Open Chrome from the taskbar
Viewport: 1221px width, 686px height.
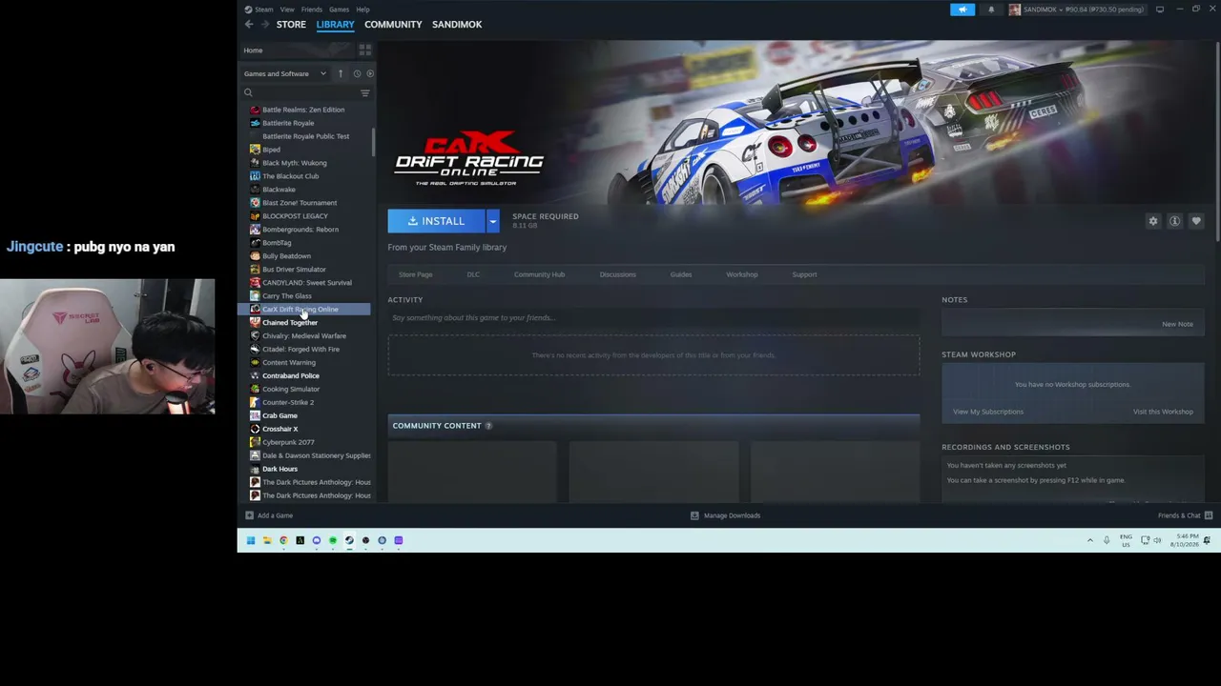pyautogui.click(x=283, y=540)
